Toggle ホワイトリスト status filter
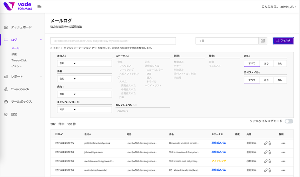The width and height of the screenshot is (300, 177). (x=153, y=85)
